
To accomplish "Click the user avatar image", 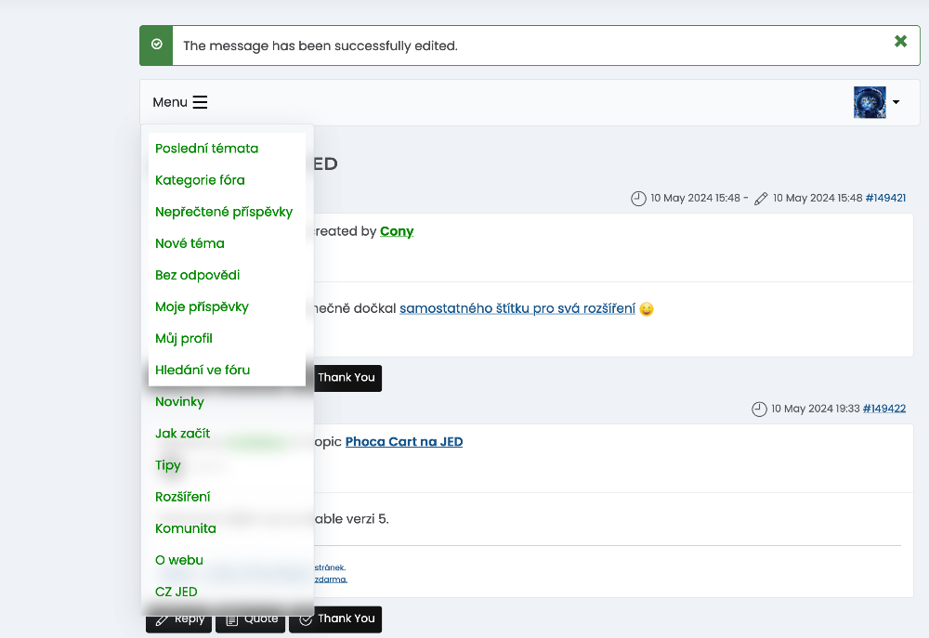I will pos(869,102).
